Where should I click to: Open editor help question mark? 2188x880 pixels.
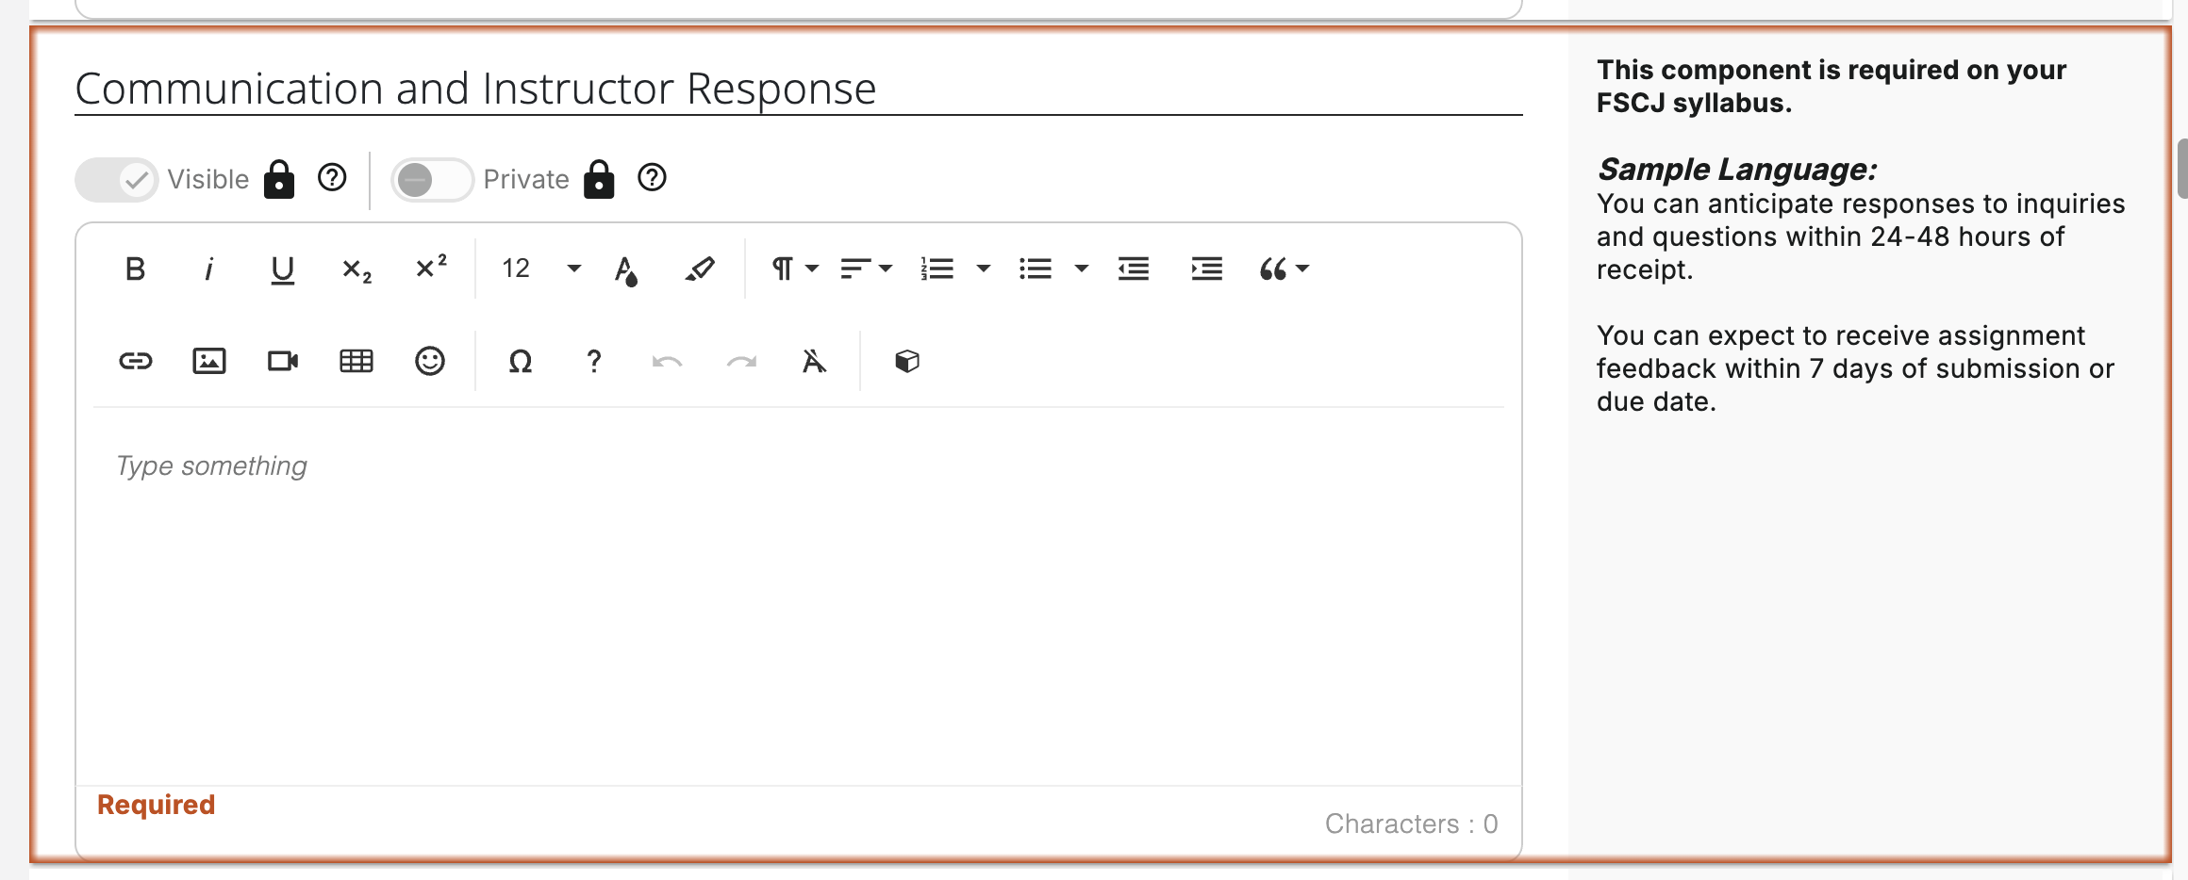[x=593, y=361]
